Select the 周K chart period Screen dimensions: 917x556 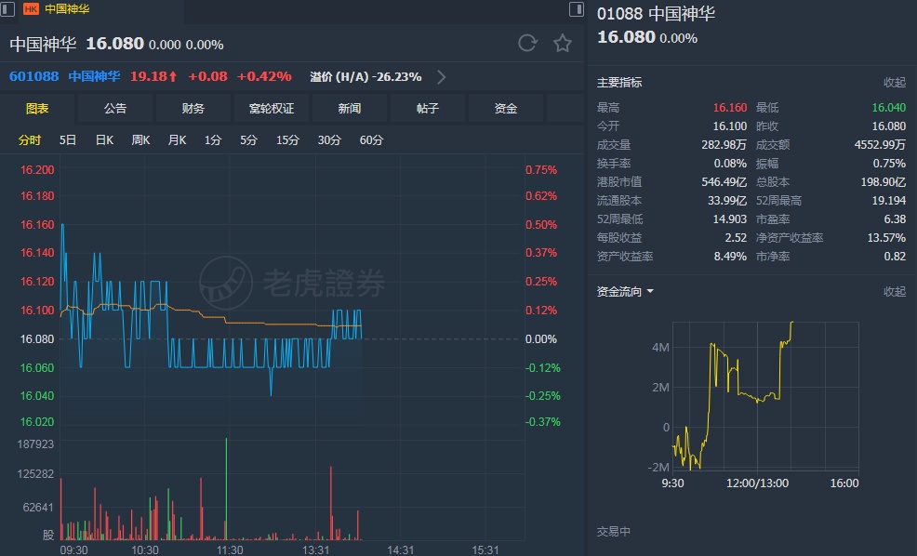tap(140, 140)
